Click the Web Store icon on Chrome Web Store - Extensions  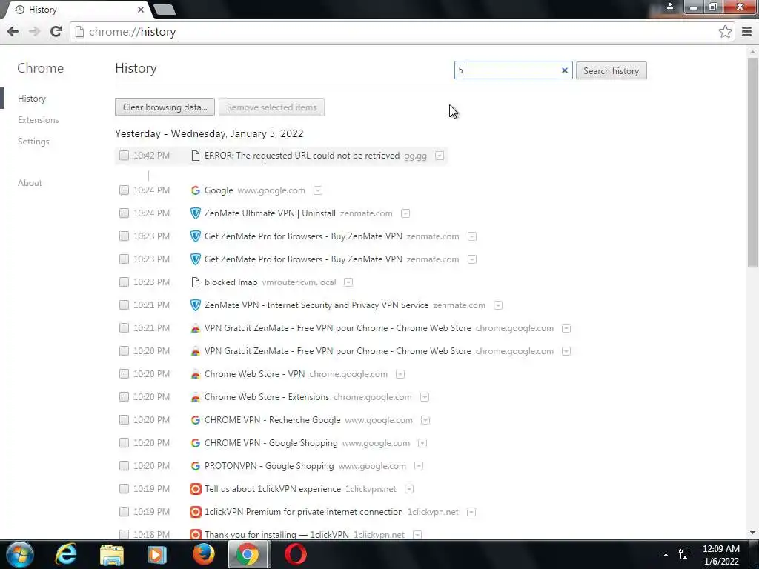195,397
